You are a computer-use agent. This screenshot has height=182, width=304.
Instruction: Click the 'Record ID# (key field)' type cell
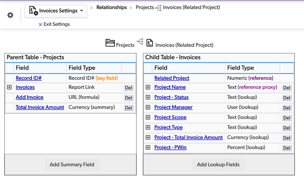pos(94,78)
